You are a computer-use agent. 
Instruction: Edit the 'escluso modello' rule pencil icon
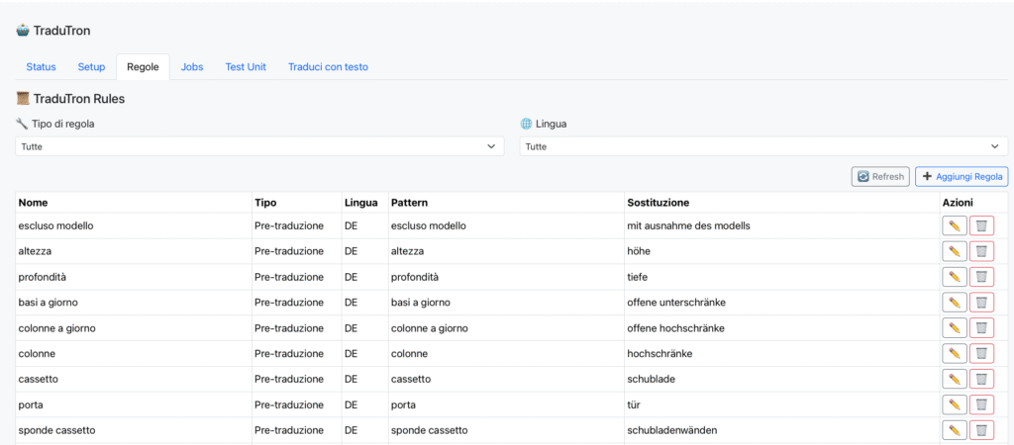pyautogui.click(x=954, y=225)
